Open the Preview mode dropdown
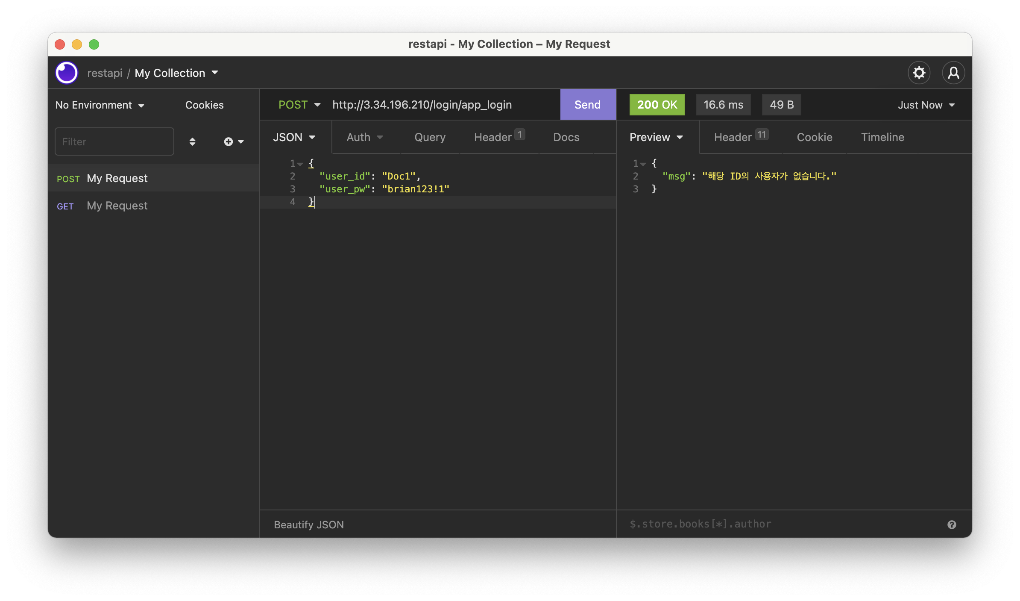 click(656, 137)
